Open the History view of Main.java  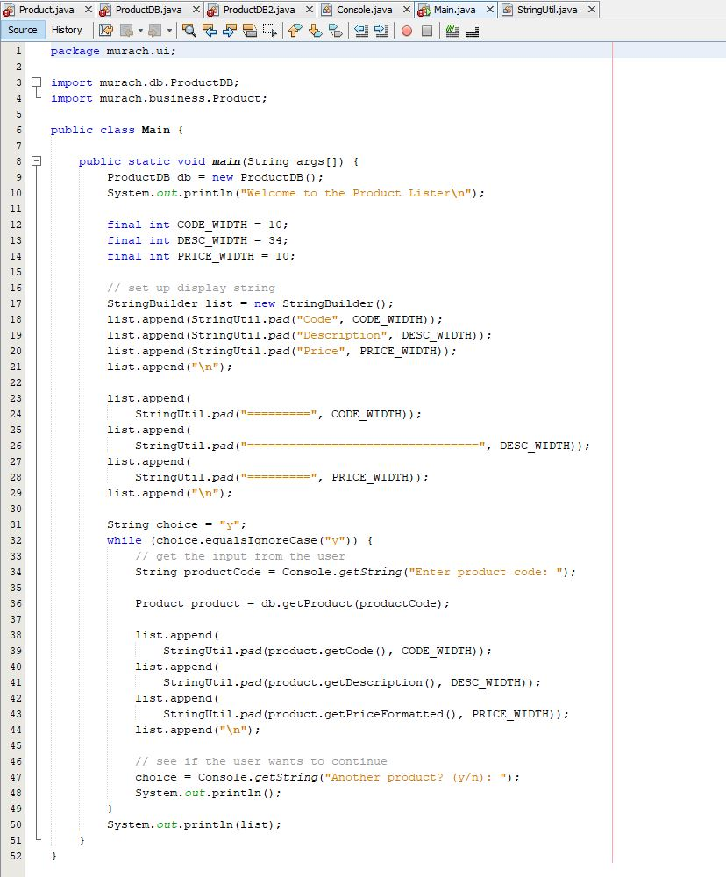point(68,29)
